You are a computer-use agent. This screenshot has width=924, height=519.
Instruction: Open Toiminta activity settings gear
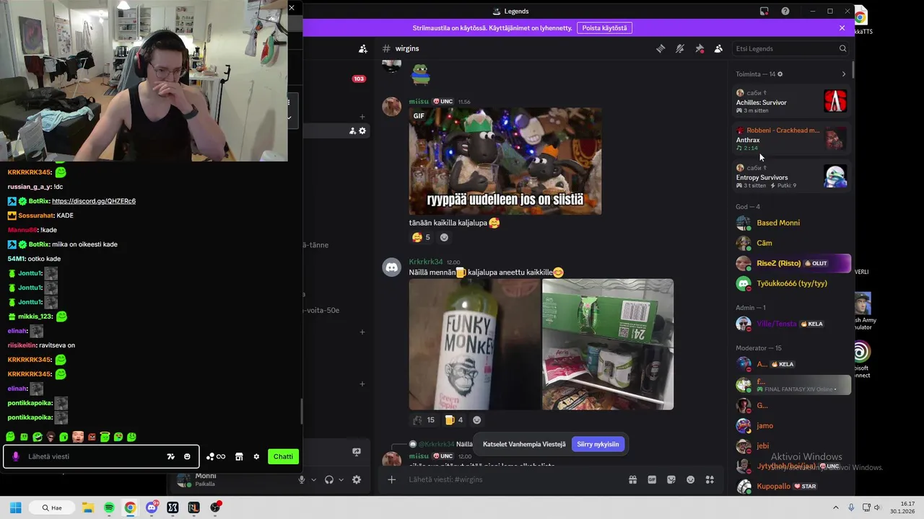click(x=780, y=74)
